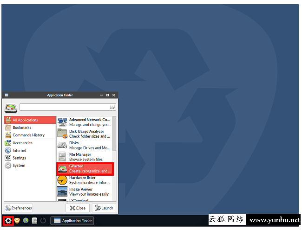Click the GParted icon beside search field
Viewport: 302px width, 230px height.
pyautogui.click(x=11, y=108)
